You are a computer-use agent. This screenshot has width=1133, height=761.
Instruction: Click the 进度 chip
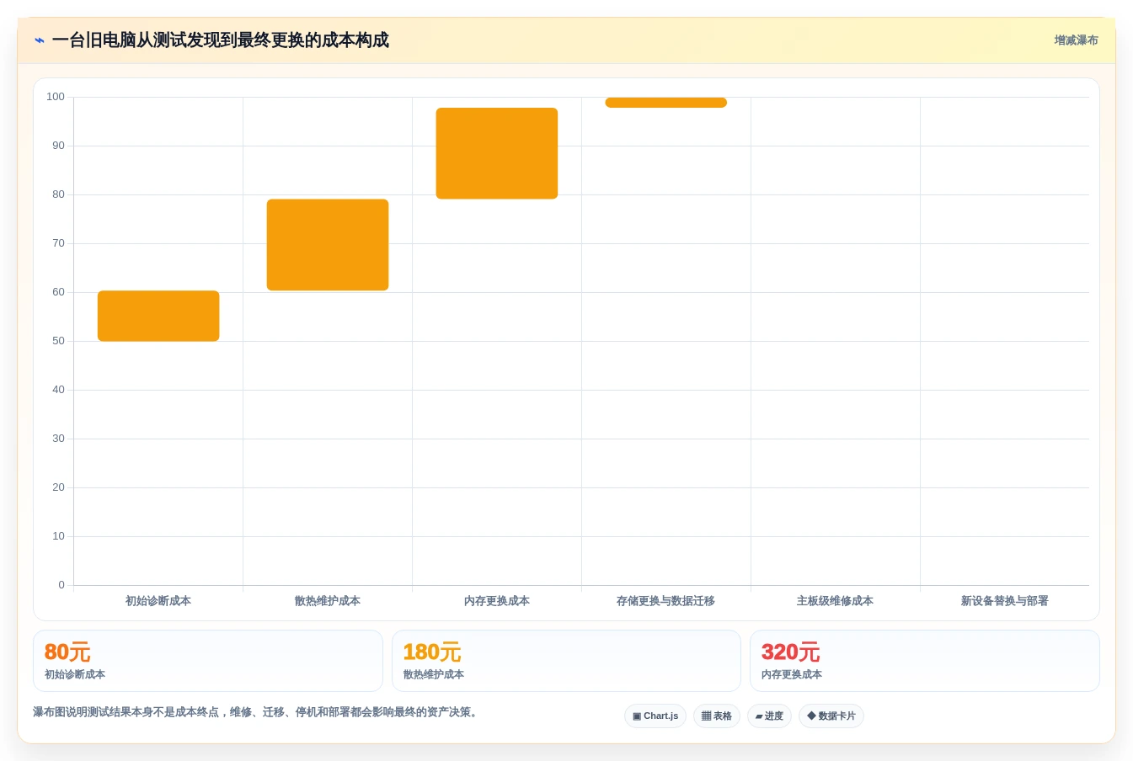coord(769,716)
